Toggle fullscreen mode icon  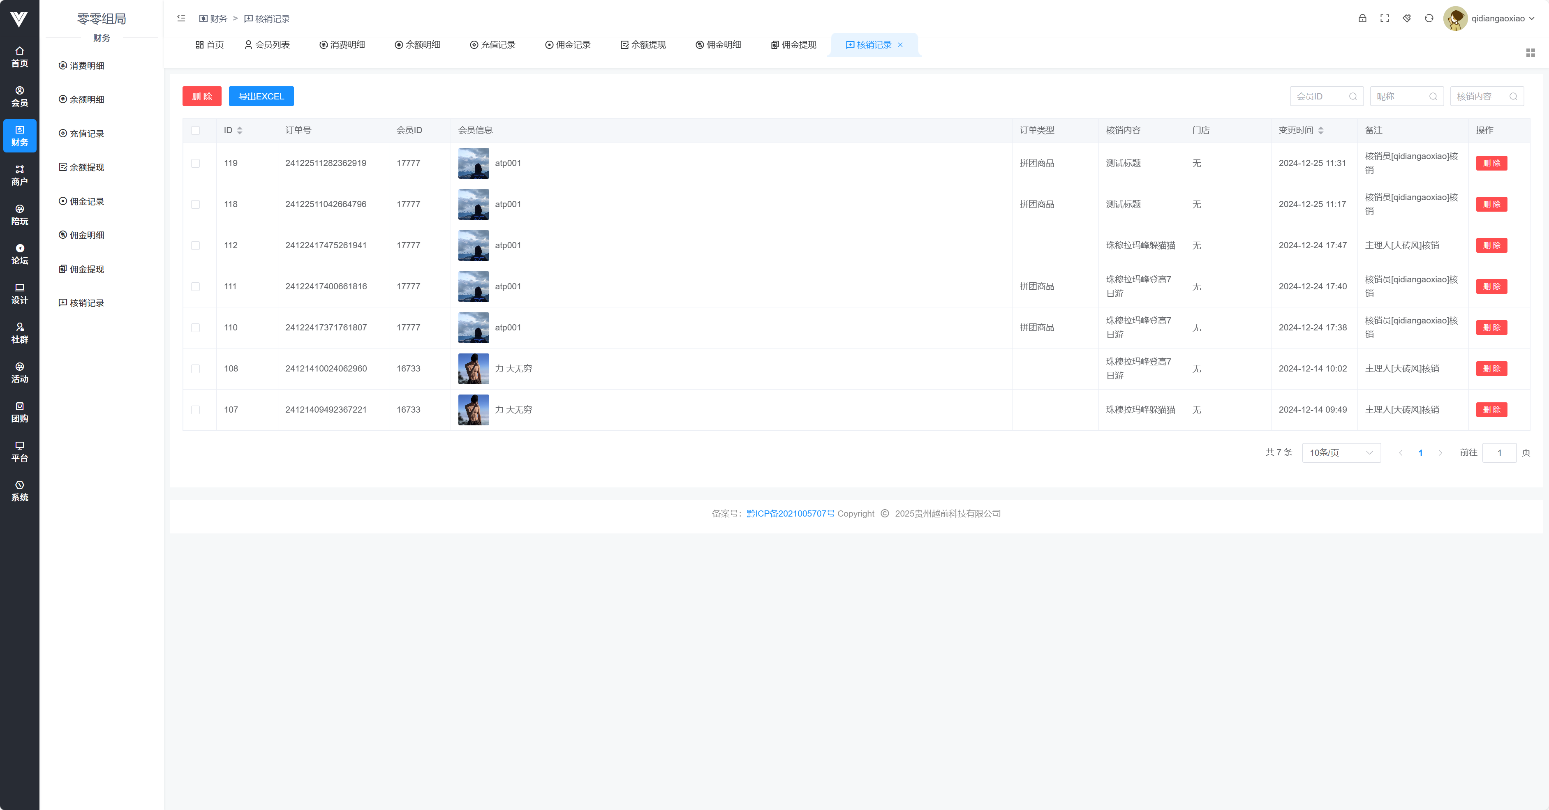(x=1384, y=18)
